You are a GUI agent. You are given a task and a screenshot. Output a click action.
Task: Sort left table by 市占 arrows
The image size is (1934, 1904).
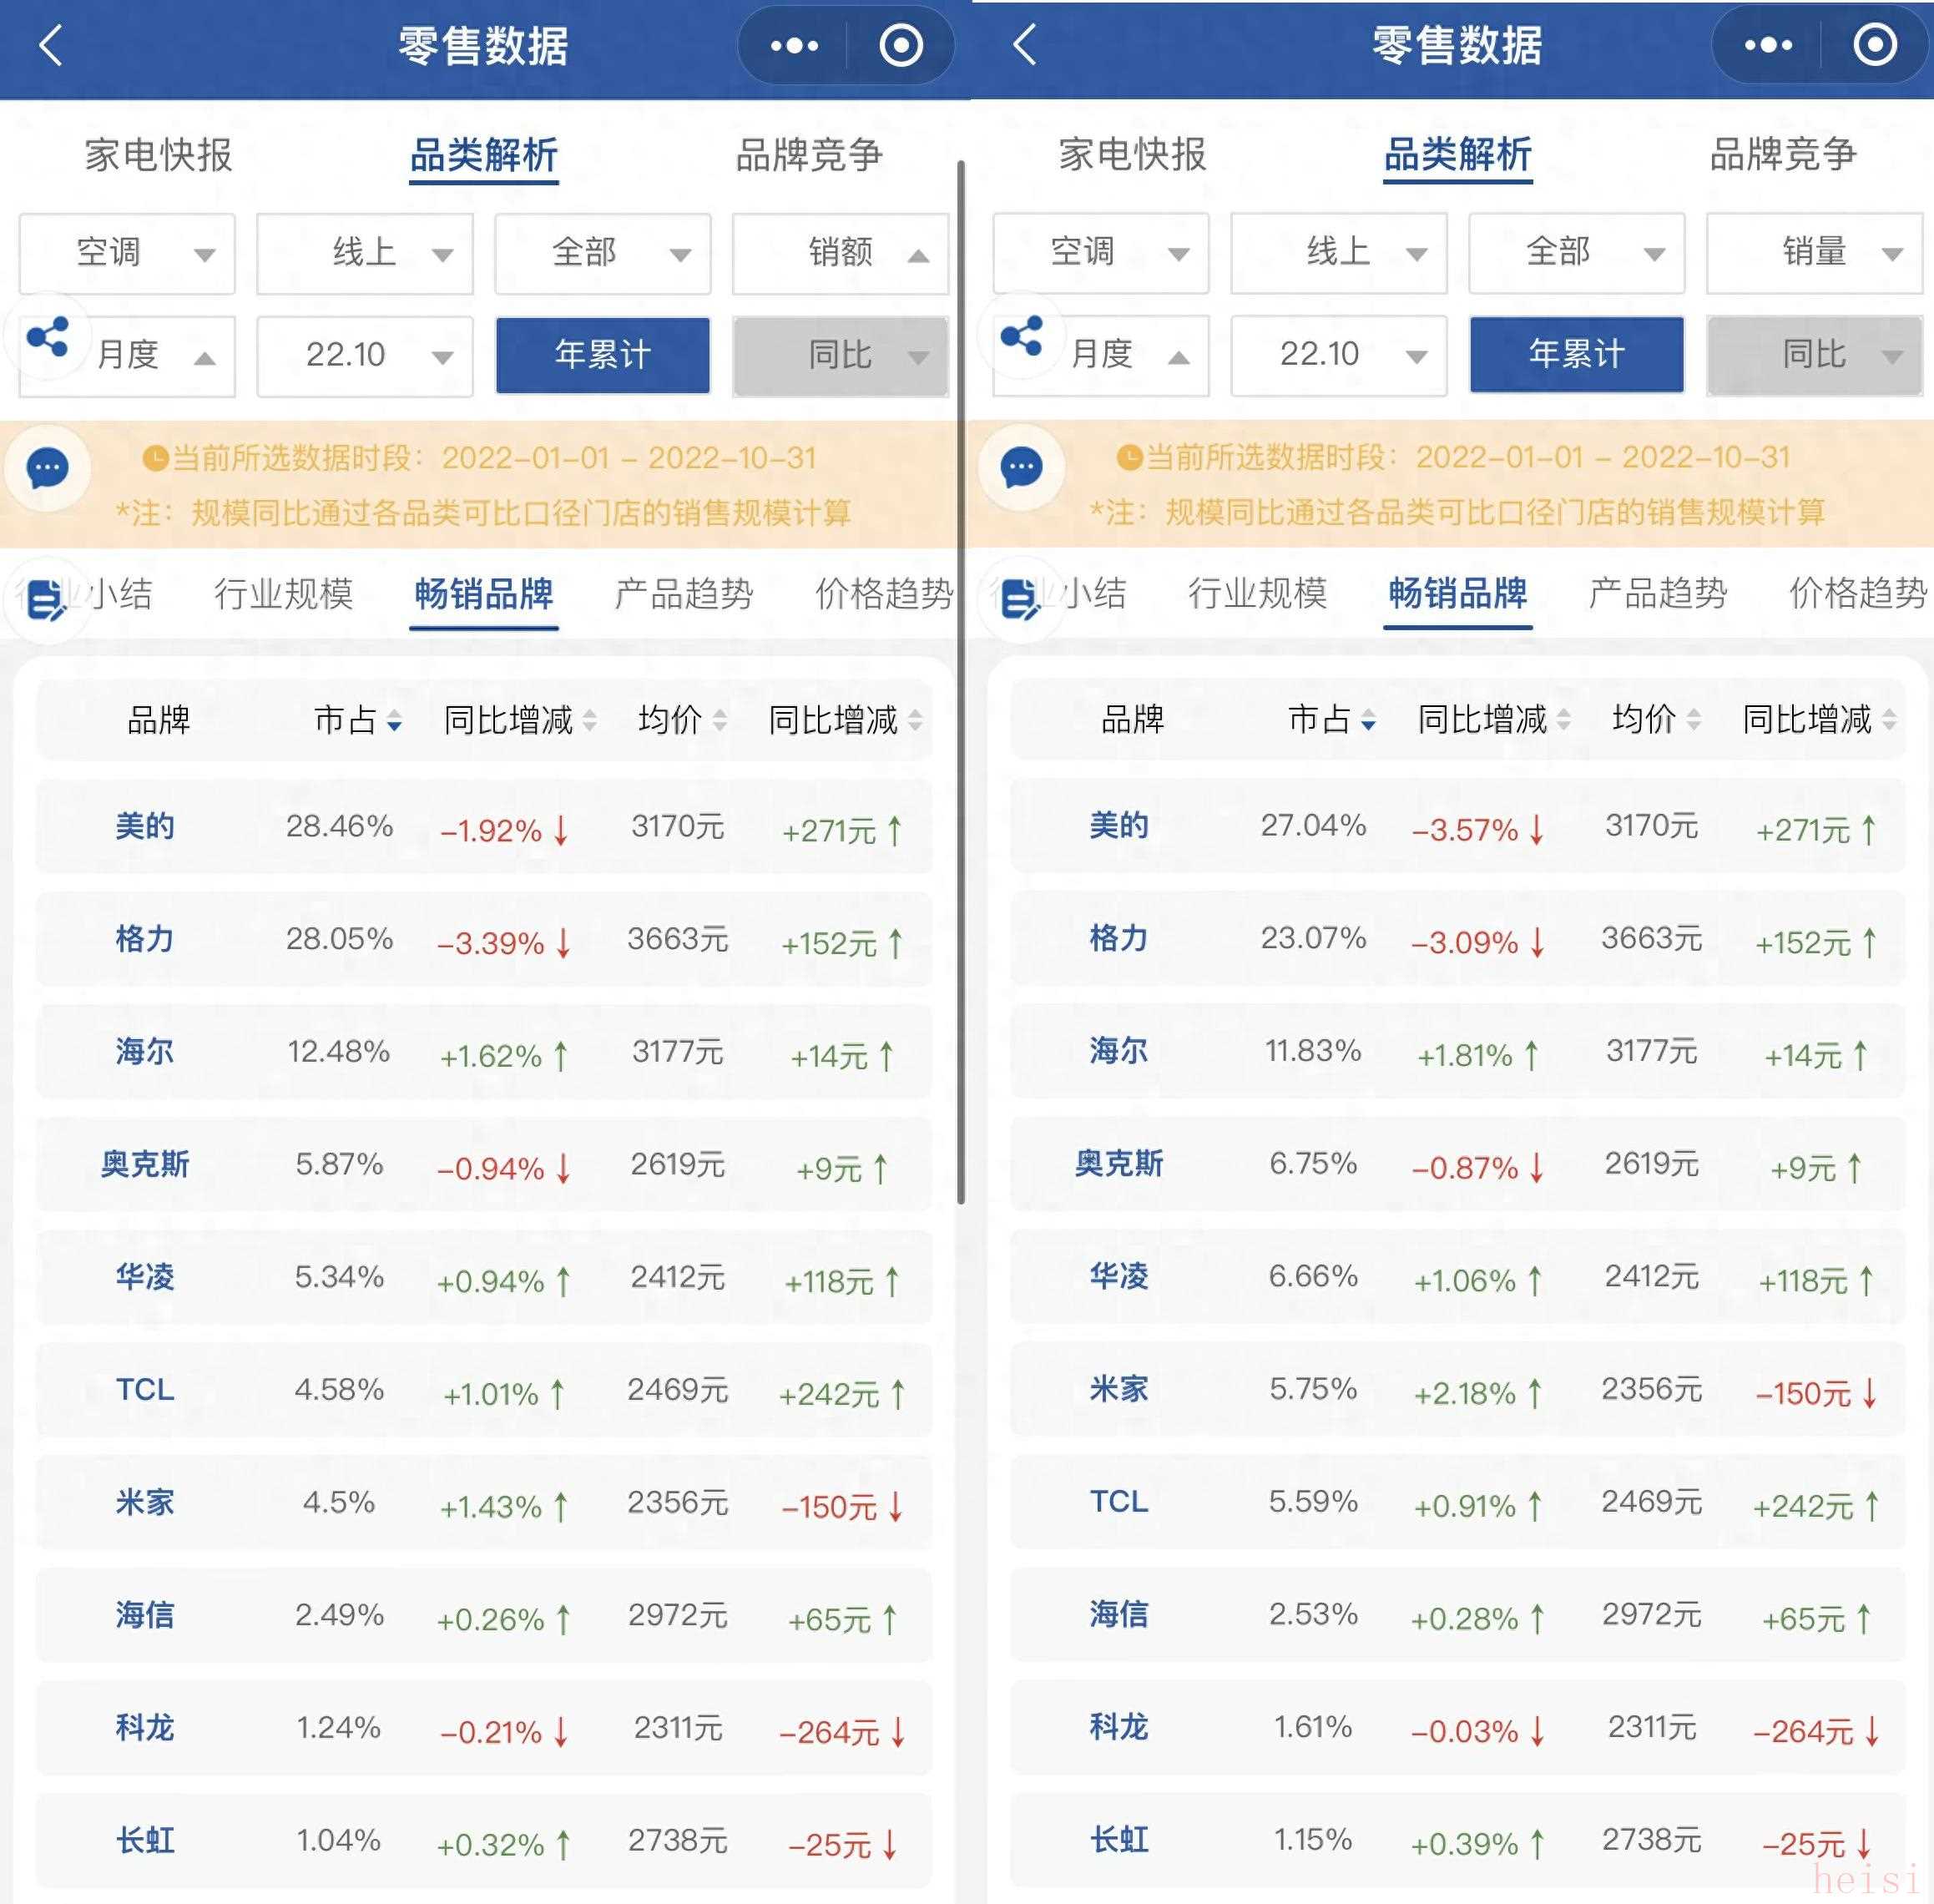tap(394, 721)
